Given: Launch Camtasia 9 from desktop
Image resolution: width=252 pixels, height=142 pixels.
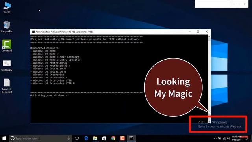Looking at the screenshot, I should click(7, 46).
